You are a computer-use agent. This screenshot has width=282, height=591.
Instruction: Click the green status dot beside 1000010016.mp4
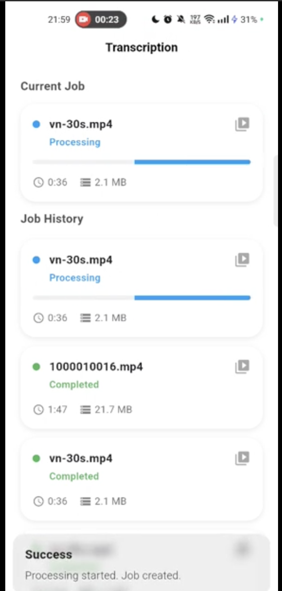click(x=36, y=366)
